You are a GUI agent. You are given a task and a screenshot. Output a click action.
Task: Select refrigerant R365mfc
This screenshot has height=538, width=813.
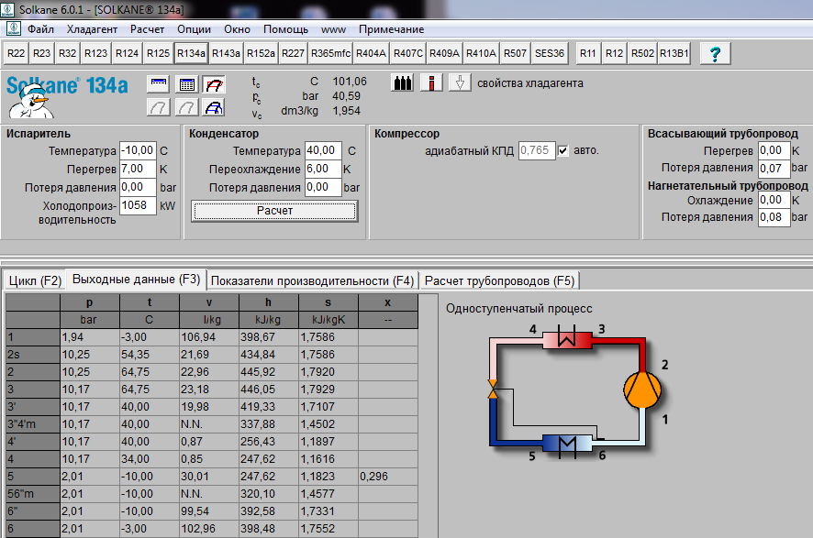coord(331,53)
